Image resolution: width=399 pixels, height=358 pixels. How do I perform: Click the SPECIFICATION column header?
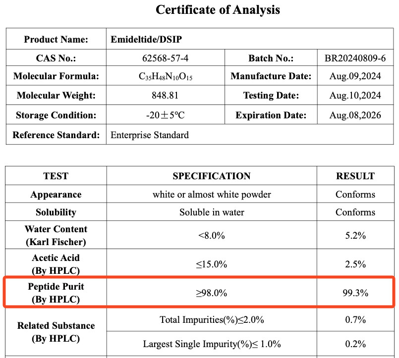tap(212, 176)
